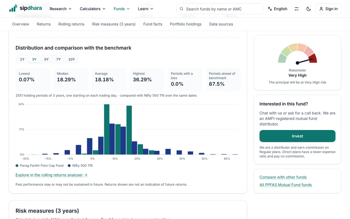Click the Periods with a loss 0.0% card
Image resolution: width=350 pixels, height=219 pixels.
[185, 80]
